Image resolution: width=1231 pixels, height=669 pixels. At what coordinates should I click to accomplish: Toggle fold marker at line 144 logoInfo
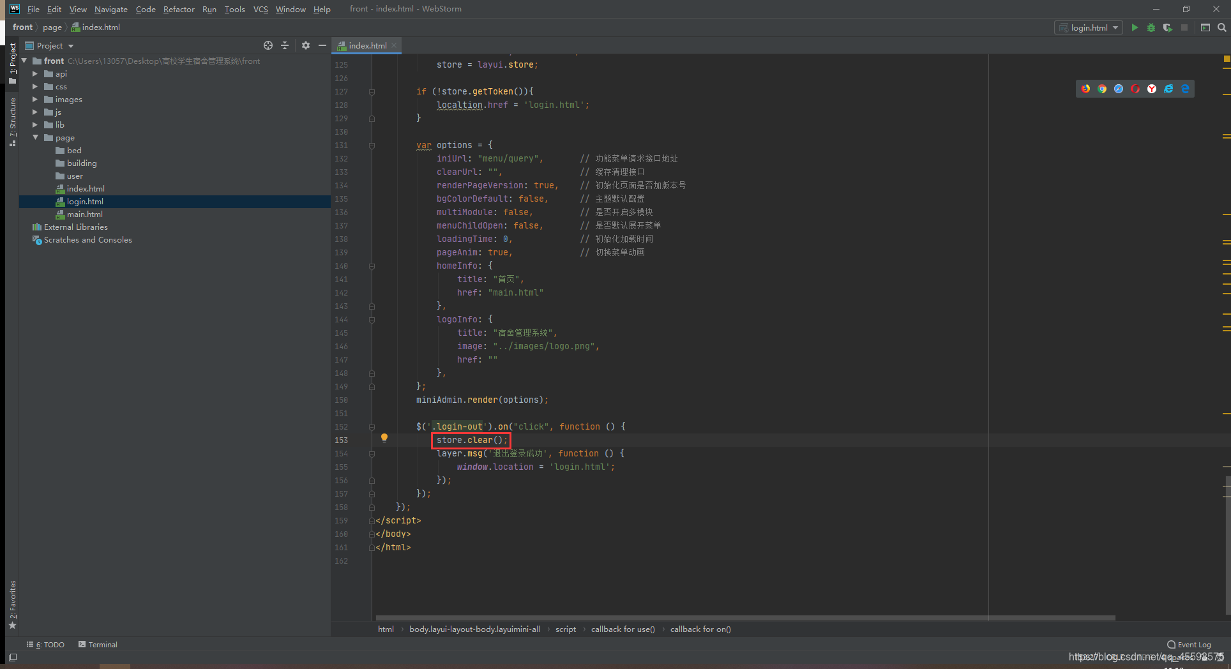tap(372, 319)
